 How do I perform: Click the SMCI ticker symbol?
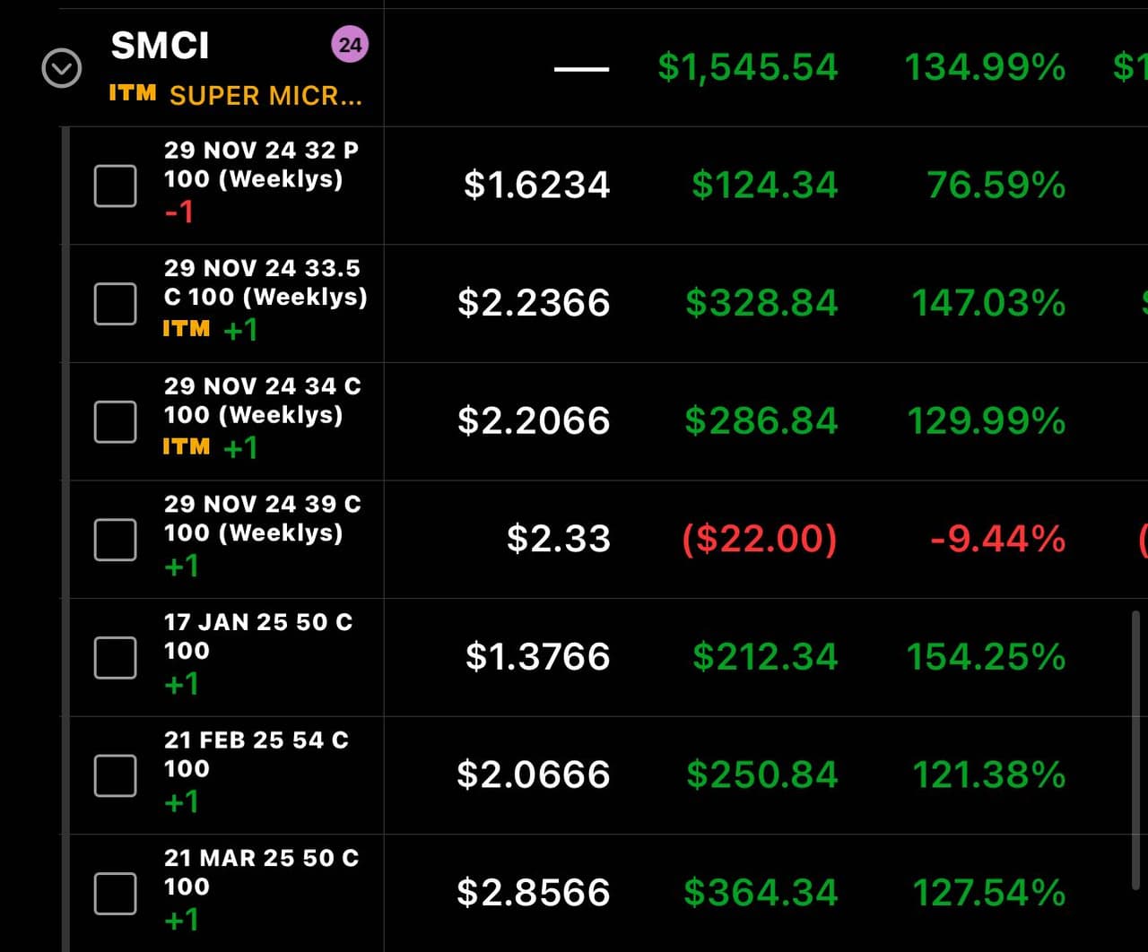[x=160, y=46]
